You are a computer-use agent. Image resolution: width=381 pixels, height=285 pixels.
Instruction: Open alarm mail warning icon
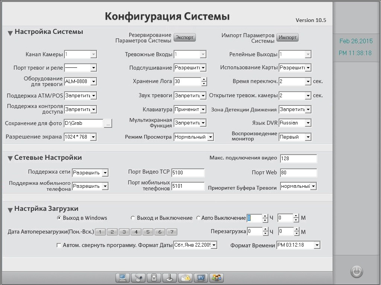[185, 278]
